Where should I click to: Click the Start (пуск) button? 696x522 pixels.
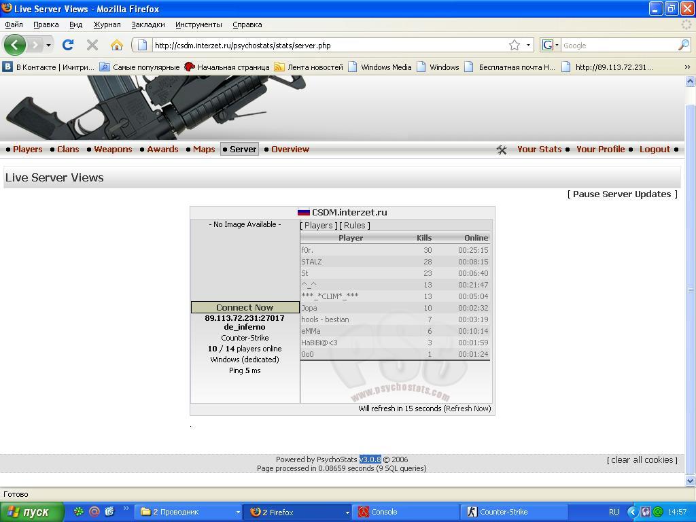pyautogui.click(x=31, y=512)
